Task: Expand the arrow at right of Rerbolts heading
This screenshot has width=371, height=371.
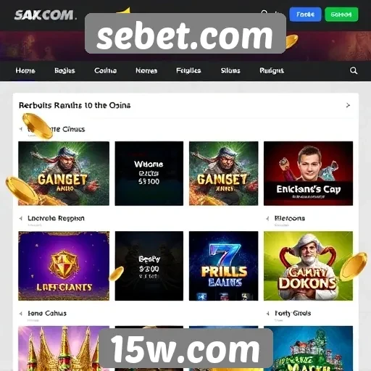Action: 348,105
